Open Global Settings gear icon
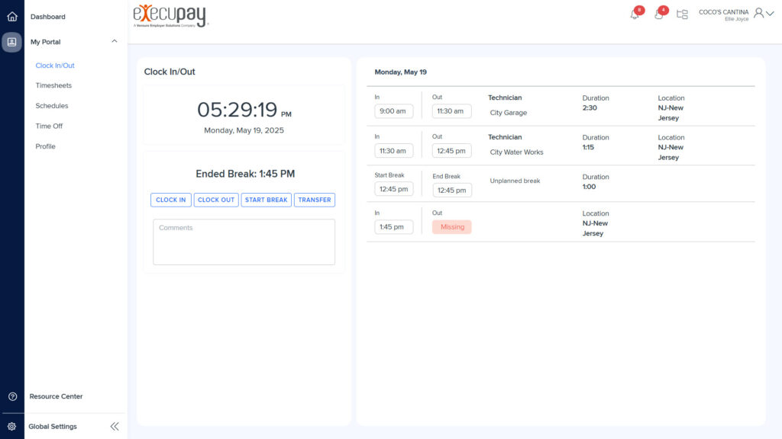Screen dimensions: 782x439 (x=12, y=427)
